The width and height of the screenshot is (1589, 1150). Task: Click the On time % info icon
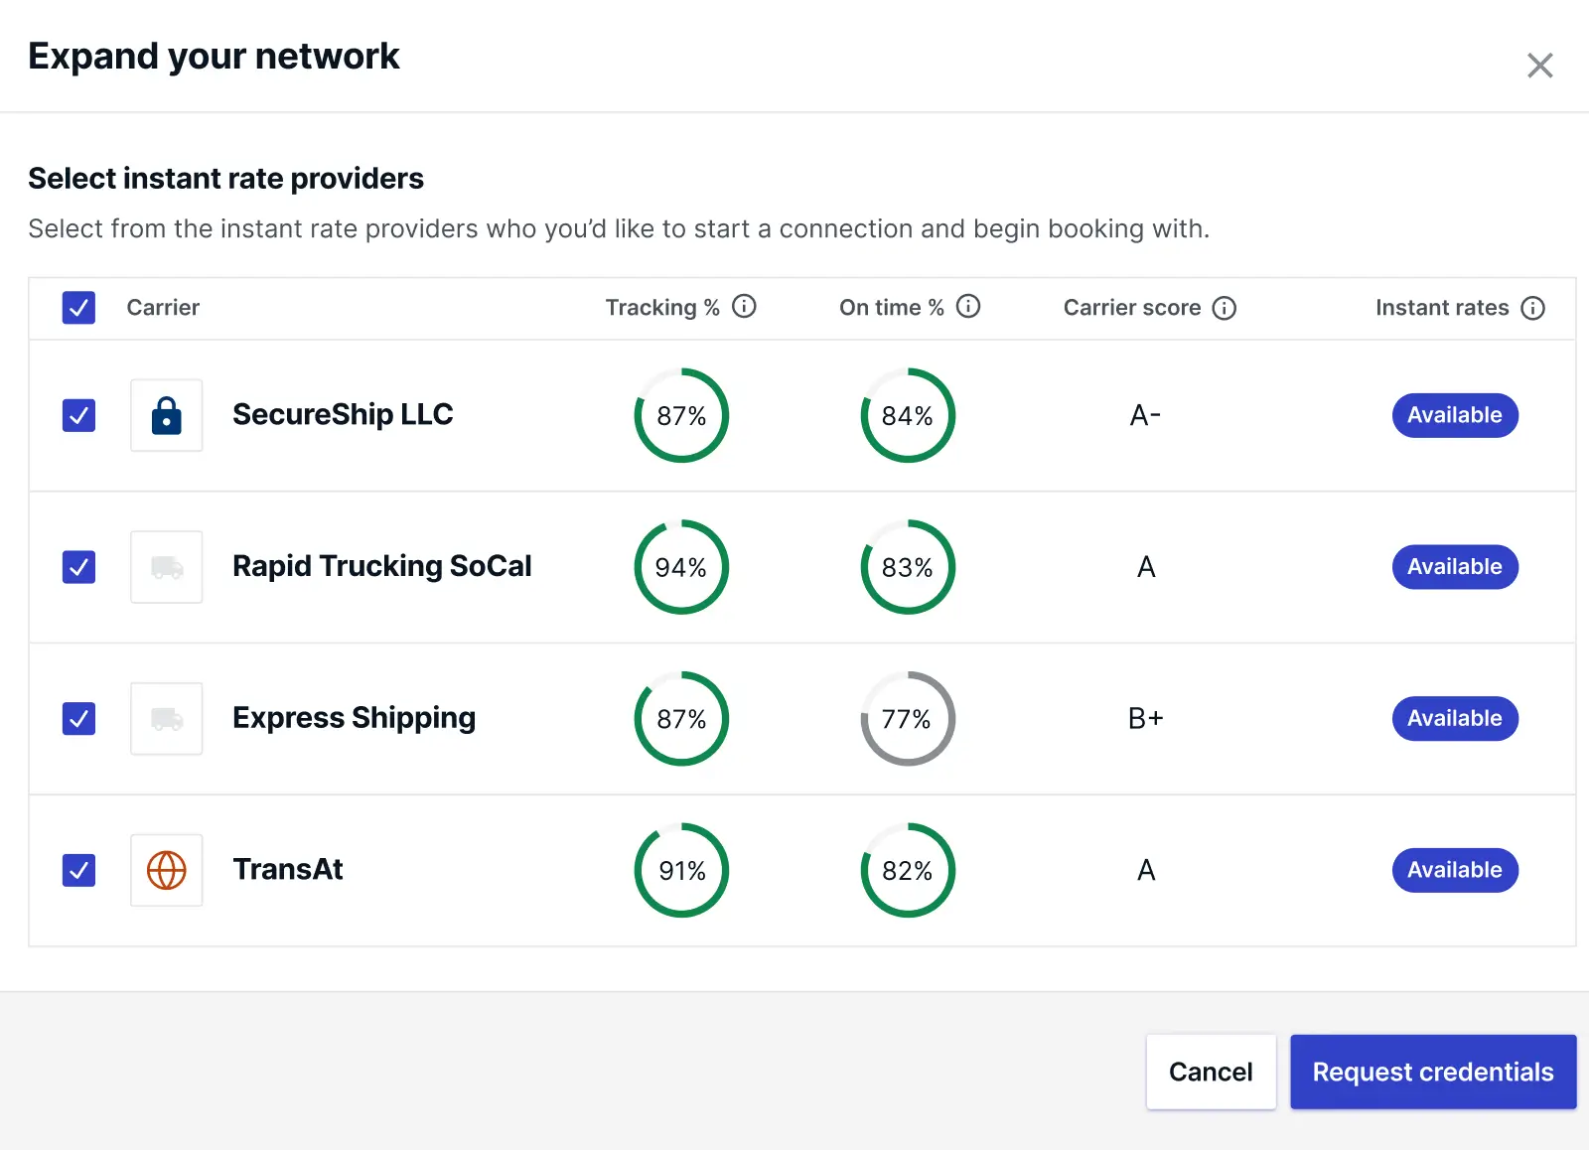[968, 307]
